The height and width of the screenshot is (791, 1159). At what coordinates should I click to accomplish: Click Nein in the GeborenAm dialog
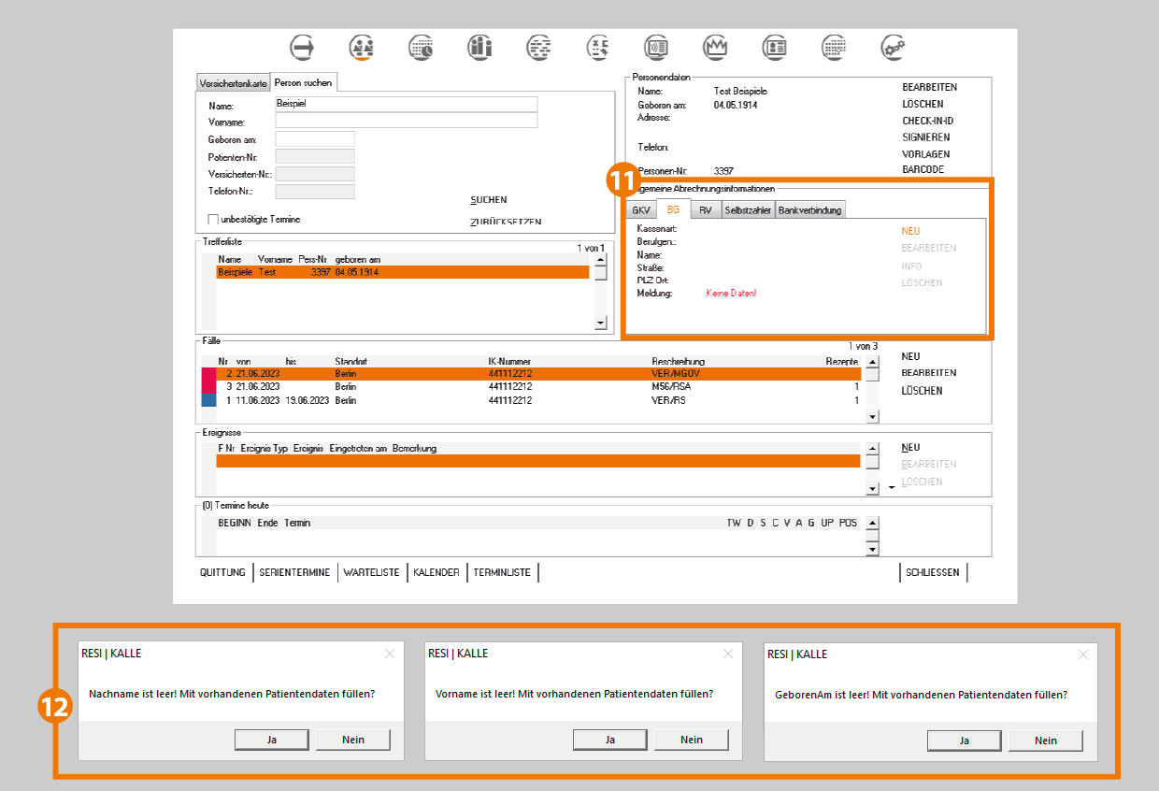pos(1045,741)
